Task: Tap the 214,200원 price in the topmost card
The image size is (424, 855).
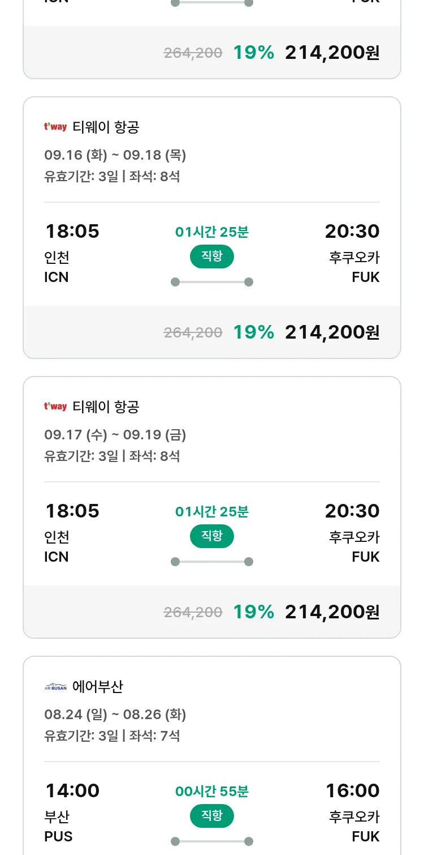Action: (x=332, y=53)
